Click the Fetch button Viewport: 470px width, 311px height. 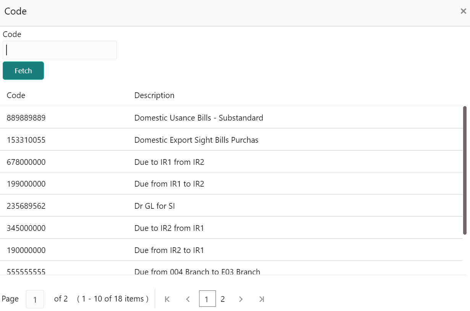click(x=23, y=71)
